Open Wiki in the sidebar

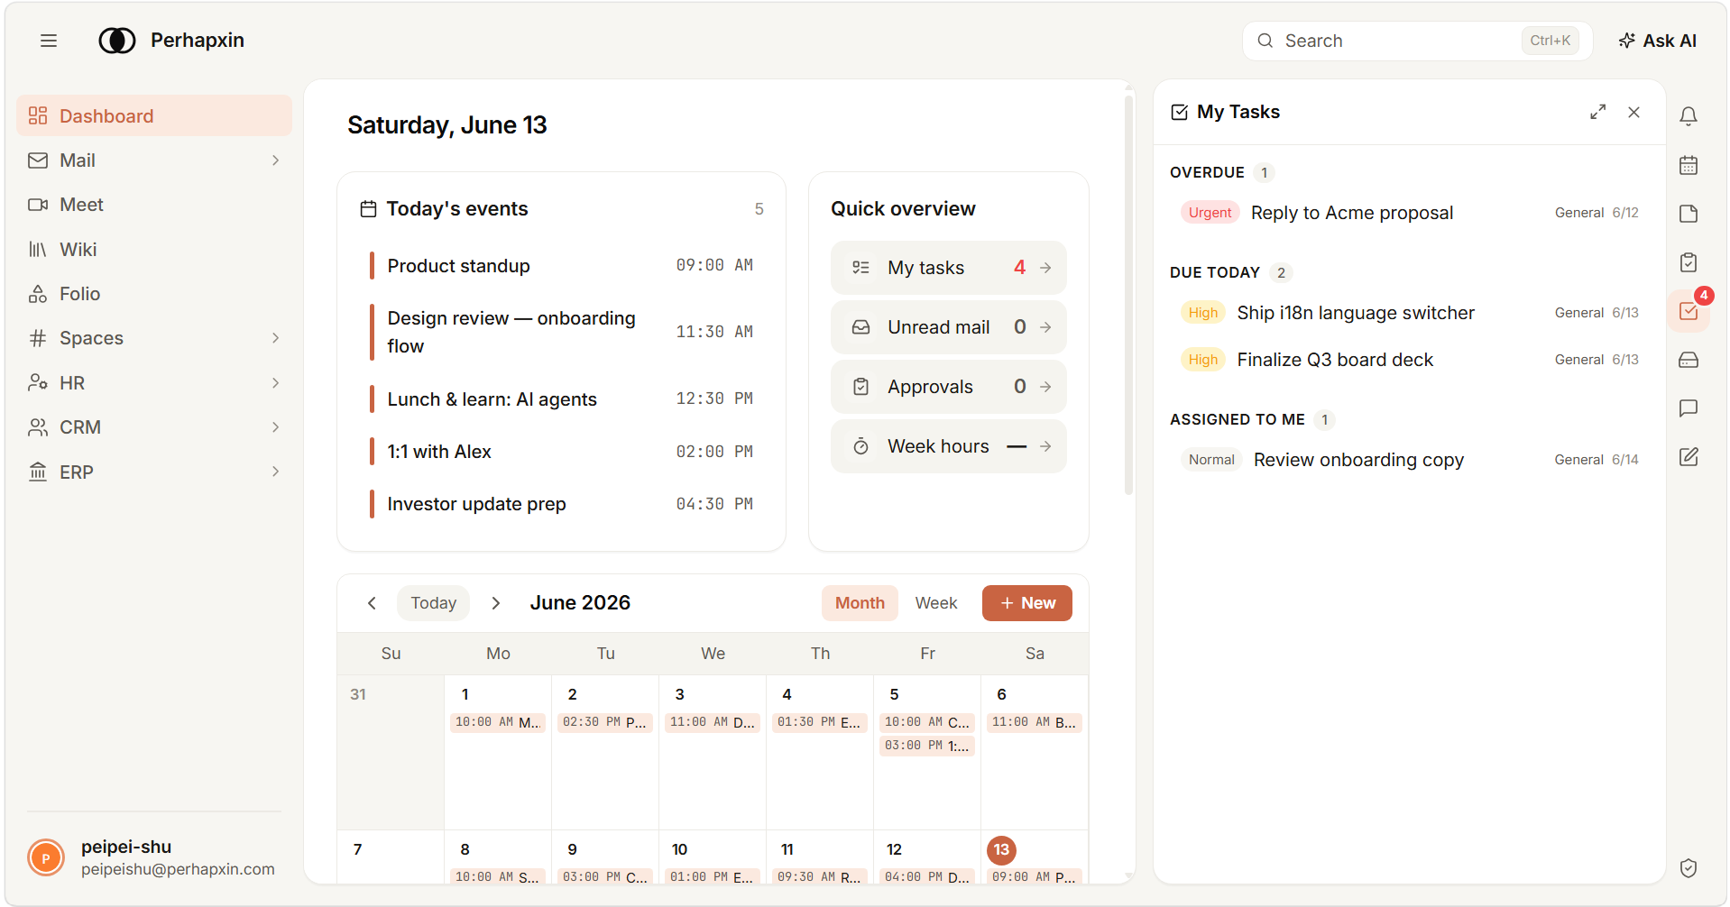[154, 249]
